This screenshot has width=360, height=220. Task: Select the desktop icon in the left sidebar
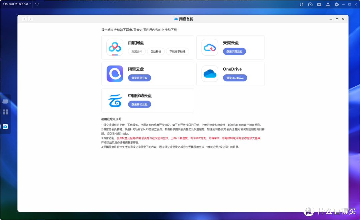click(5, 102)
